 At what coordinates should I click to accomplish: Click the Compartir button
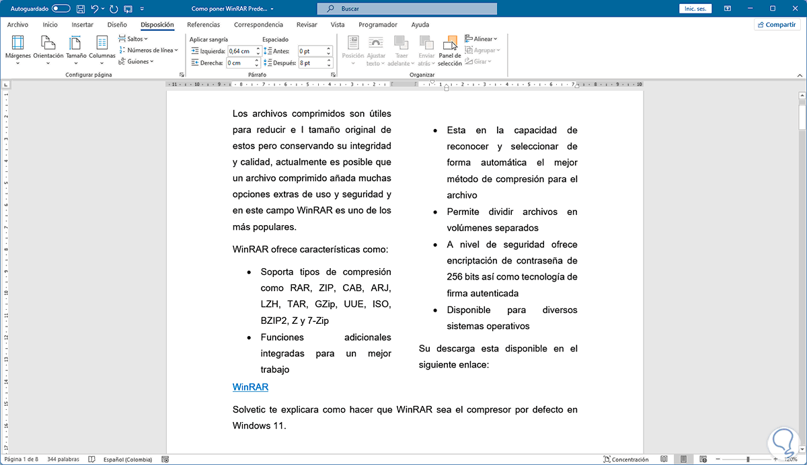point(777,25)
